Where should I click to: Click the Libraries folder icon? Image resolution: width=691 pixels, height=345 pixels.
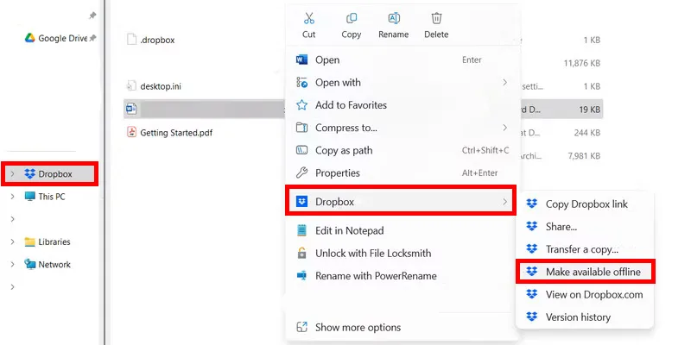pos(30,241)
